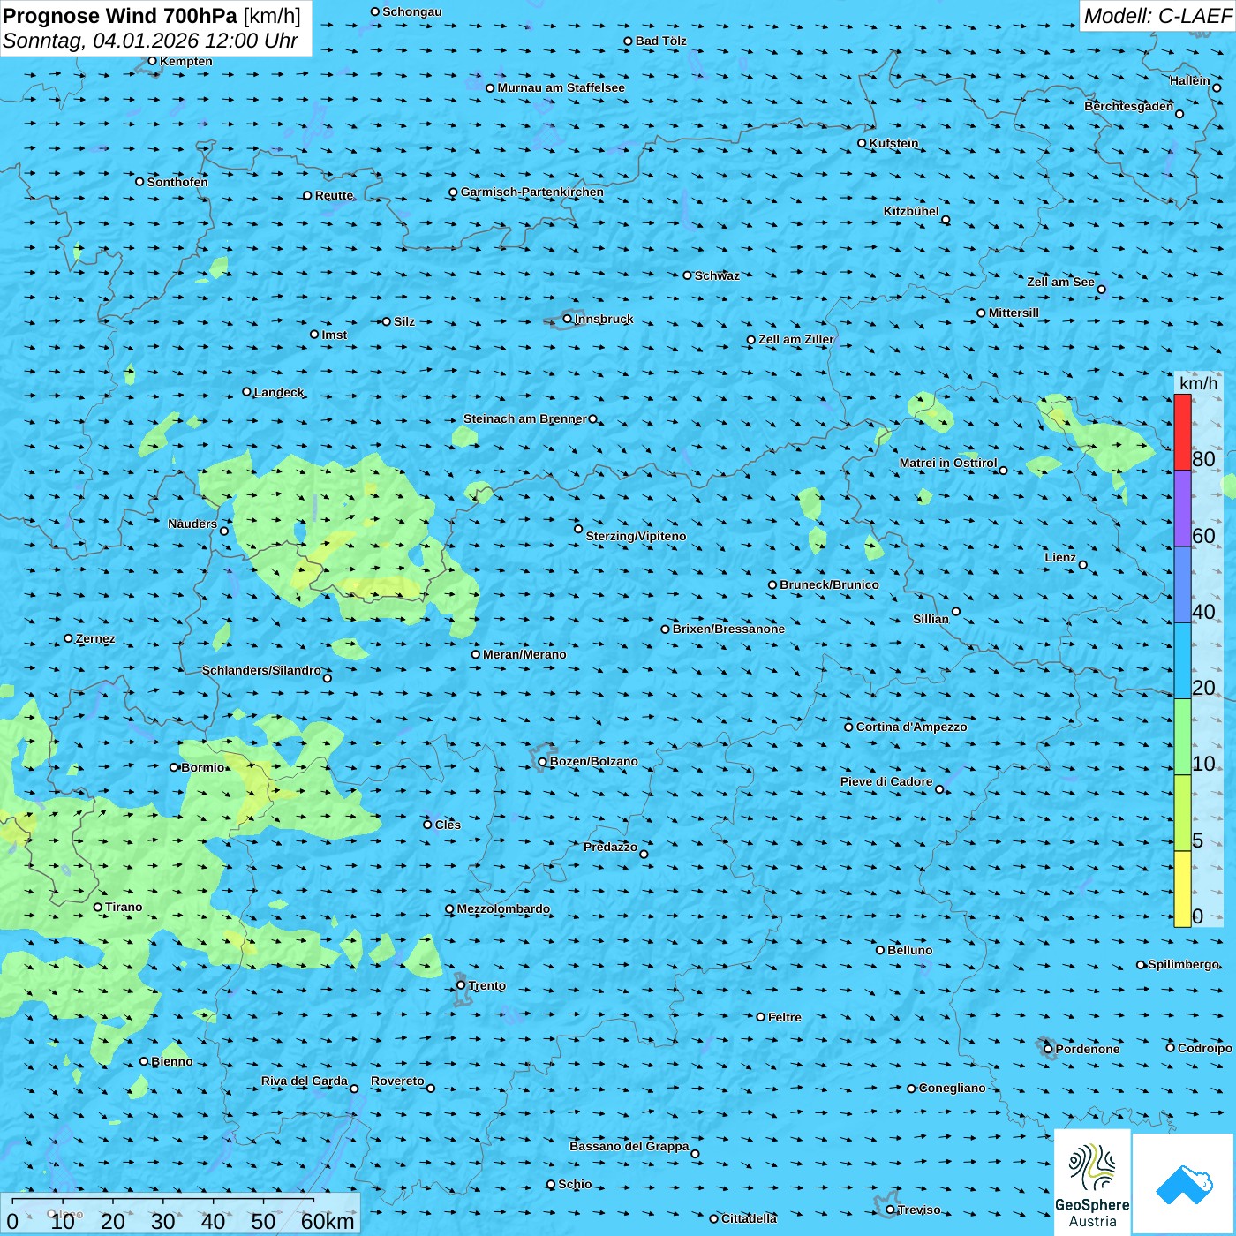Click the 'Brixen/Bressanone' label
The width and height of the screenshot is (1236, 1236).
point(728,629)
